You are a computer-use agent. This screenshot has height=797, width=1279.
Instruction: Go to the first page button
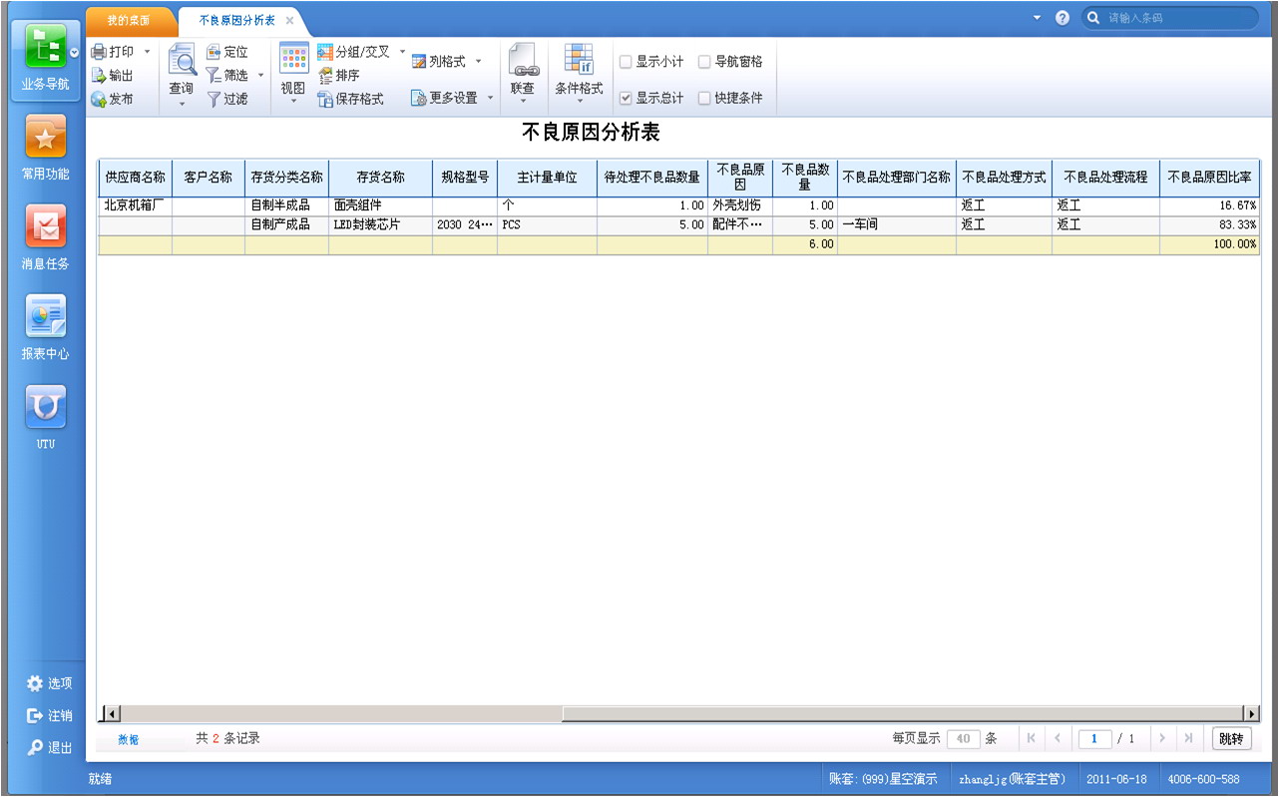tap(1031, 738)
